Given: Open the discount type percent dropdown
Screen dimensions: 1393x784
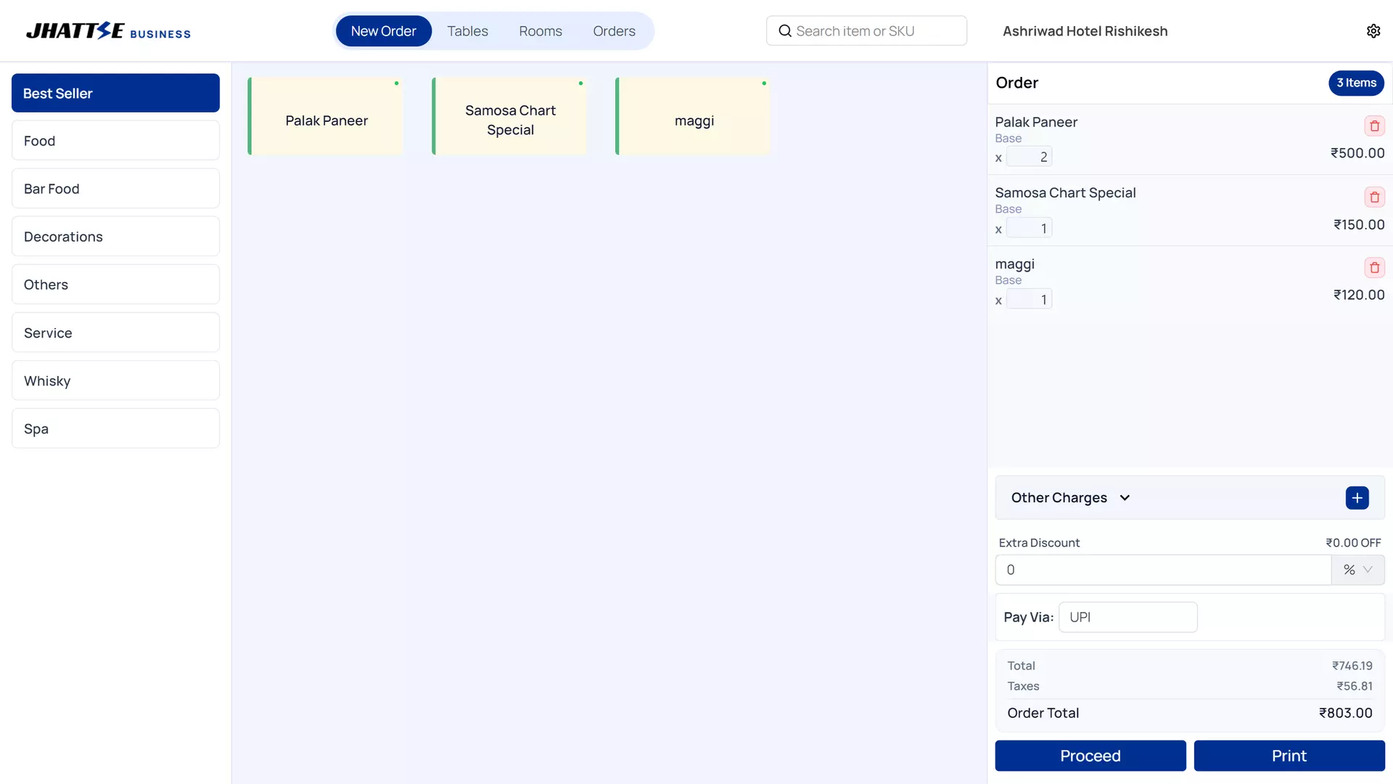Looking at the screenshot, I should (1357, 570).
